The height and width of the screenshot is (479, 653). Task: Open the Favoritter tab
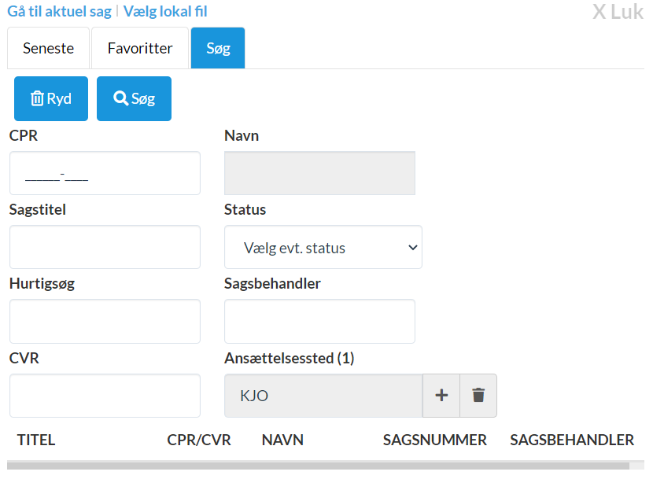(140, 48)
